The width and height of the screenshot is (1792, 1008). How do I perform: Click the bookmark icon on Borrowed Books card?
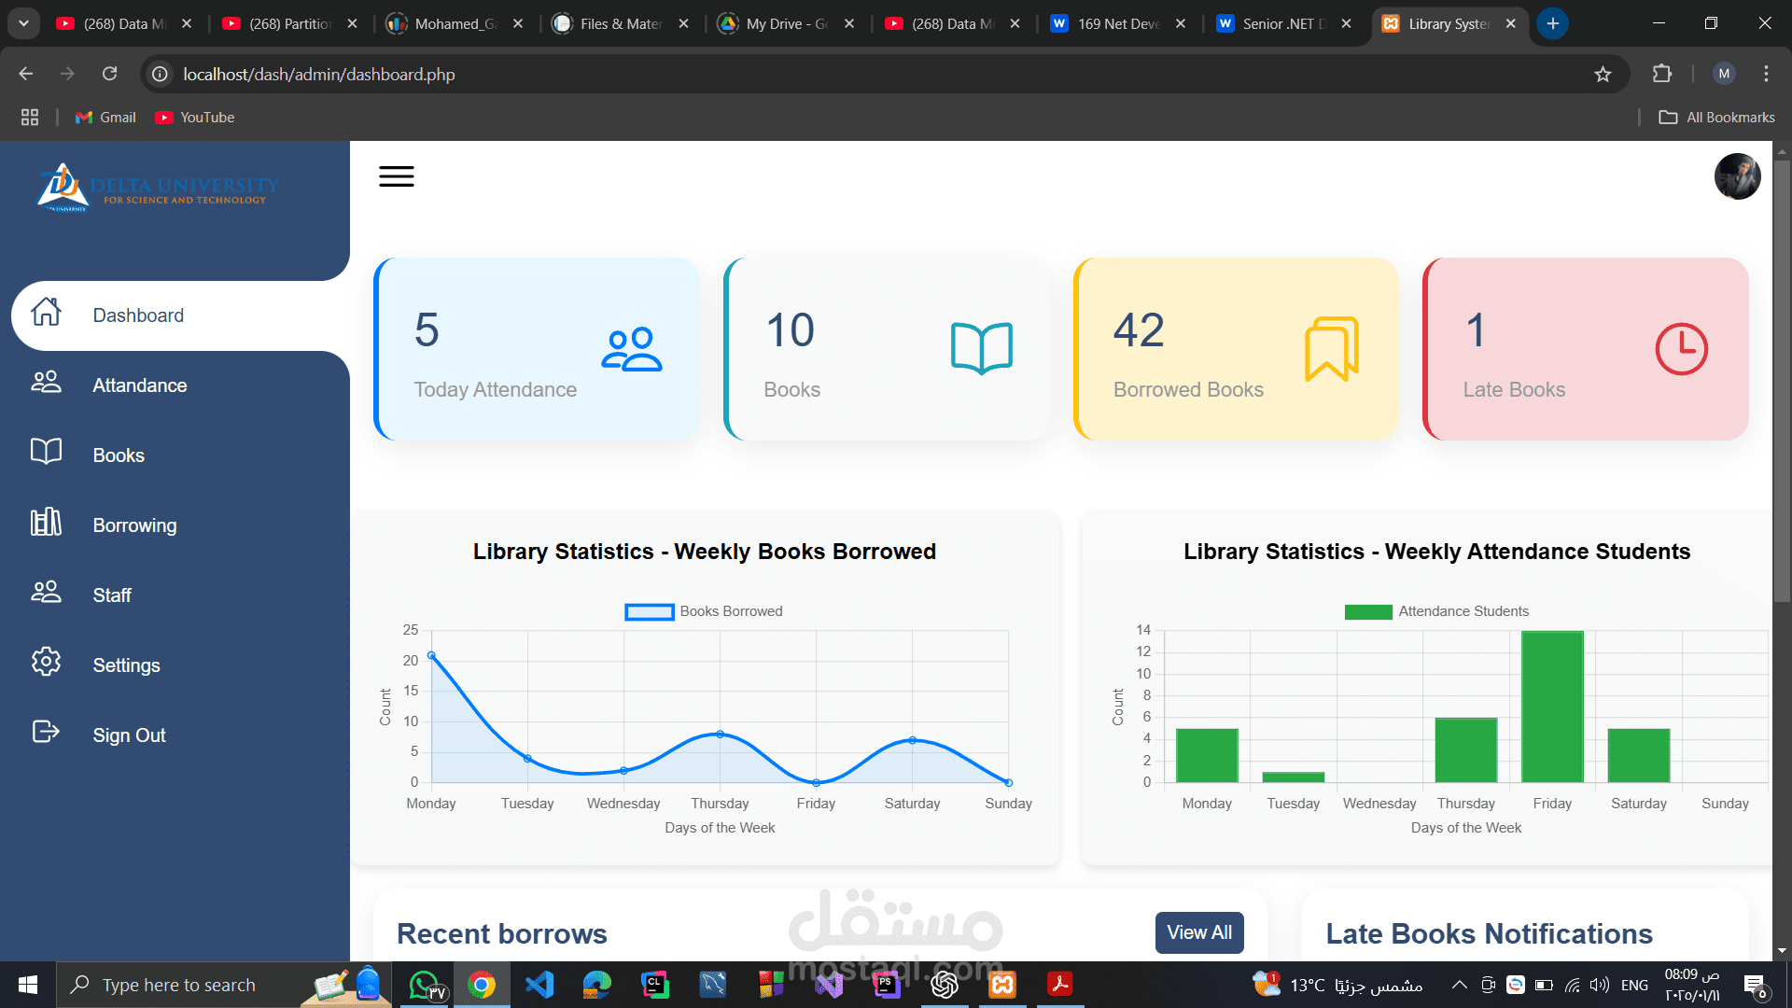click(x=1332, y=349)
